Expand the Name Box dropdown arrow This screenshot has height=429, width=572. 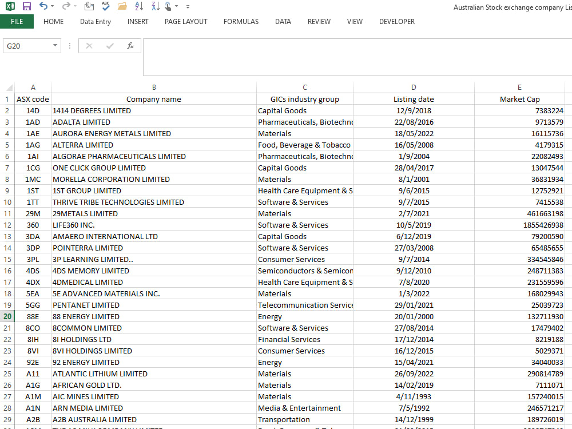(55, 46)
